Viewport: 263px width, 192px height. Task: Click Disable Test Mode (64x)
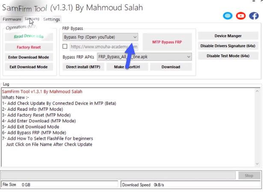point(228,56)
